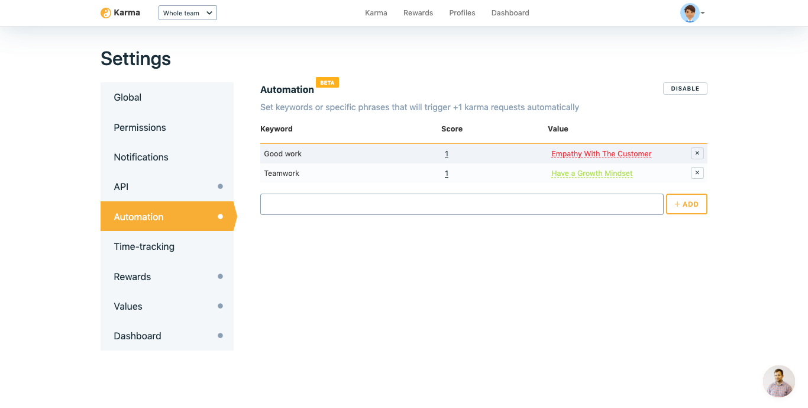Click the Good work keyword text
This screenshot has height=408, width=808.
(283, 154)
